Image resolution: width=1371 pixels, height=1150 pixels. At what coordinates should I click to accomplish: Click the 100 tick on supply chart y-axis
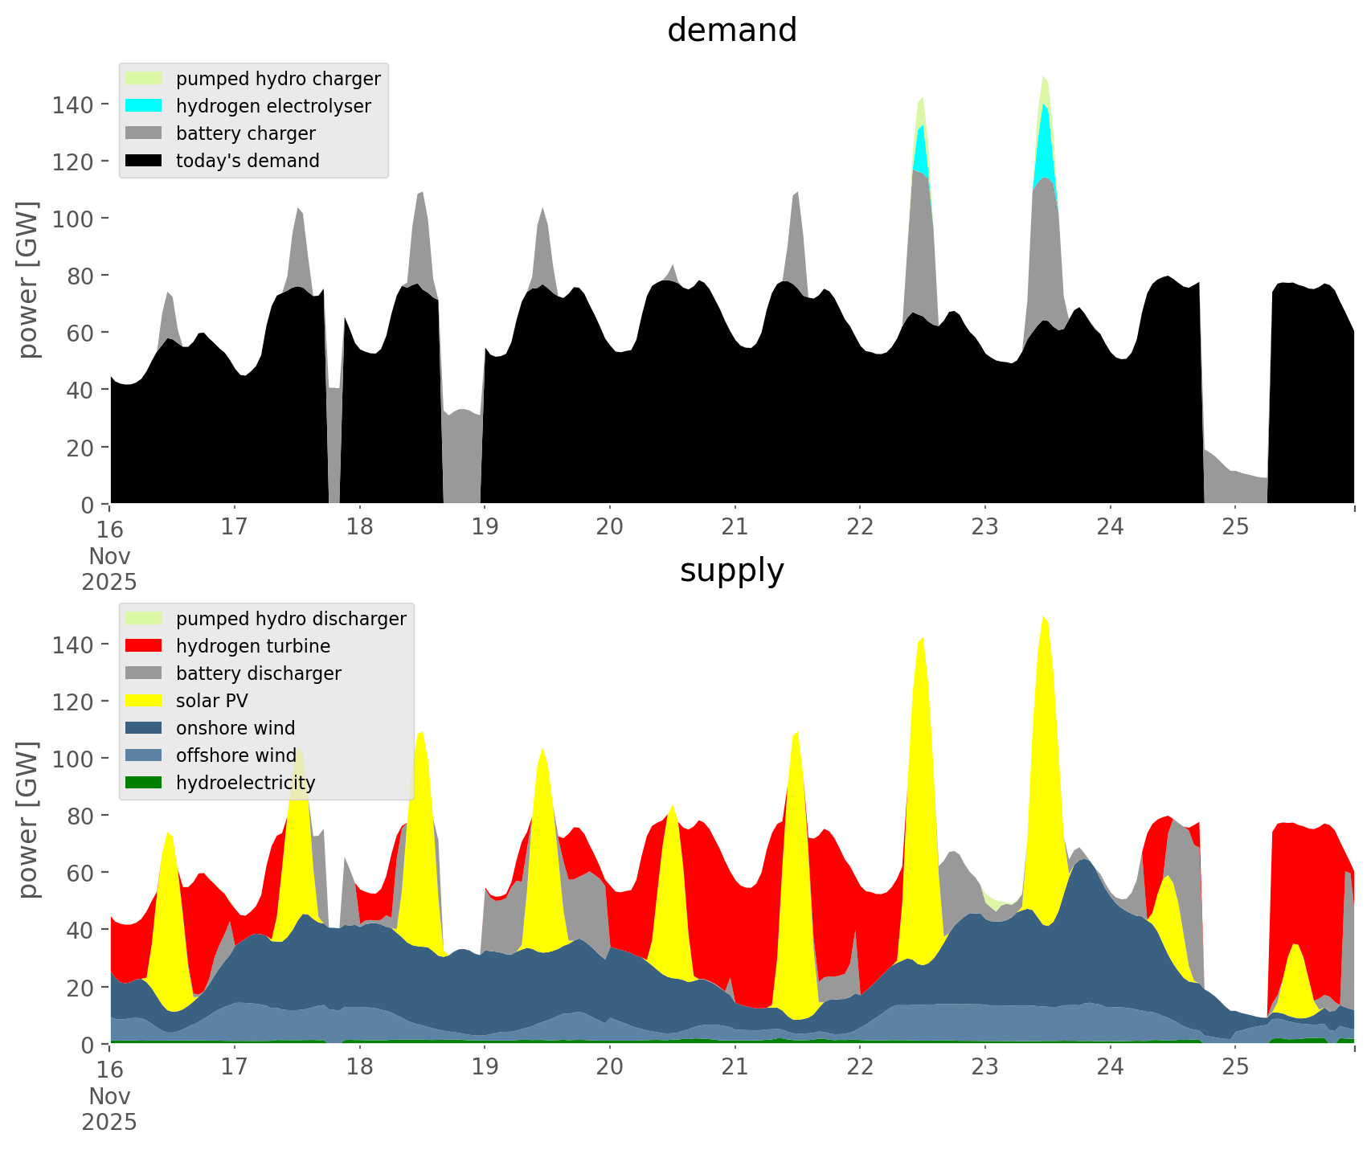coord(73,759)
